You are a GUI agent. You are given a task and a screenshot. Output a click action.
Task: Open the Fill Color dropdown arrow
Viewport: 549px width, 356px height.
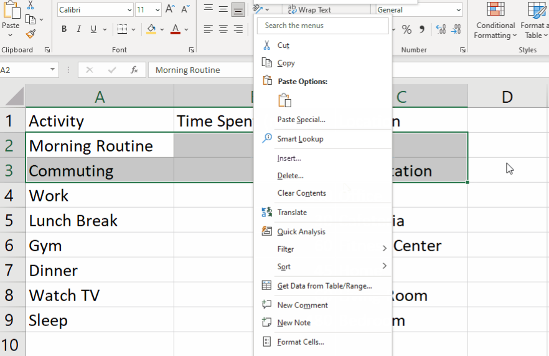[162, 29]
